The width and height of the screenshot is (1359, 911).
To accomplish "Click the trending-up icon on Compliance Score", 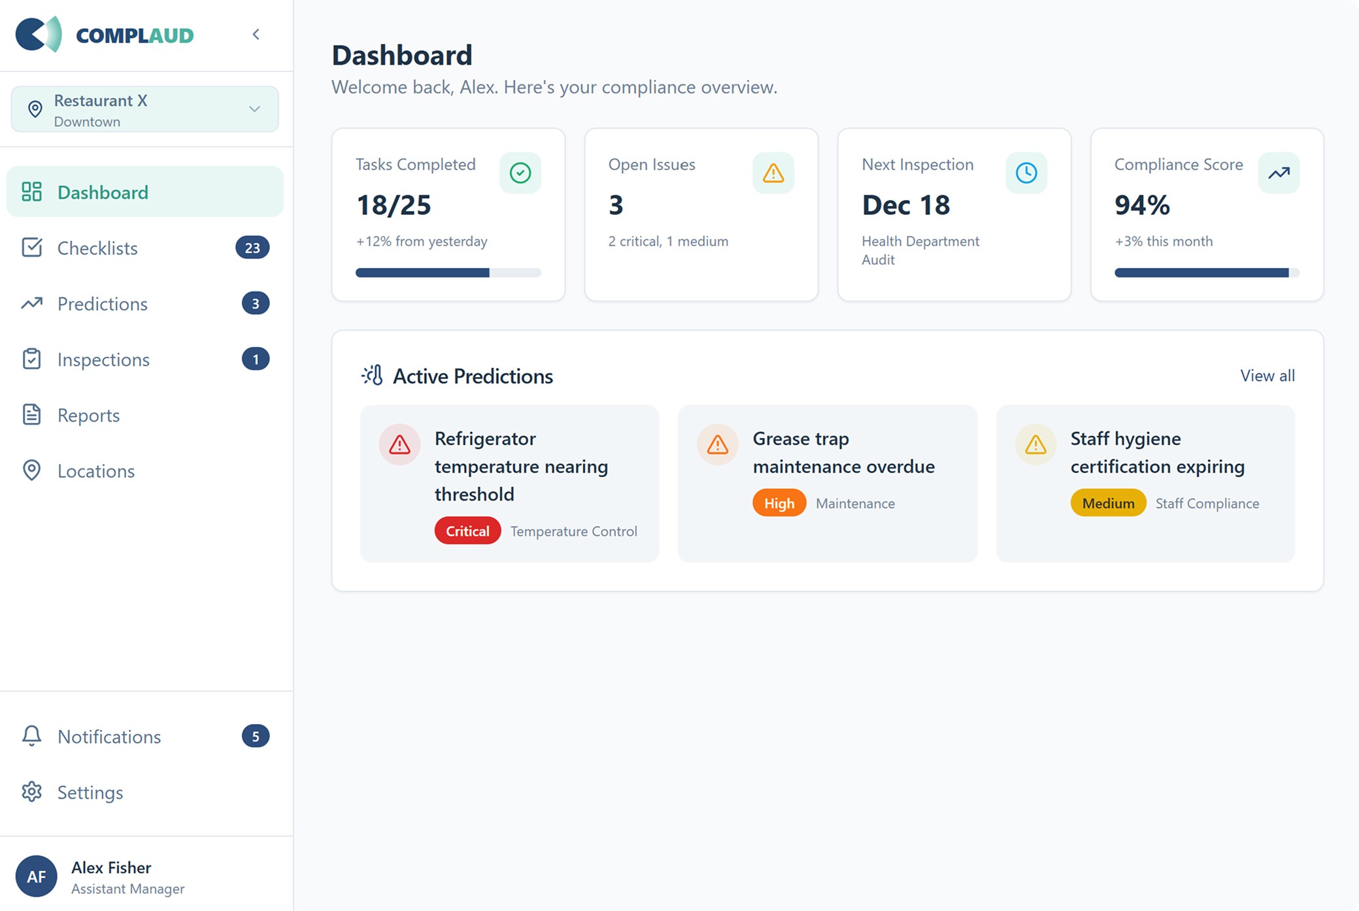I will pos(1279,173).
